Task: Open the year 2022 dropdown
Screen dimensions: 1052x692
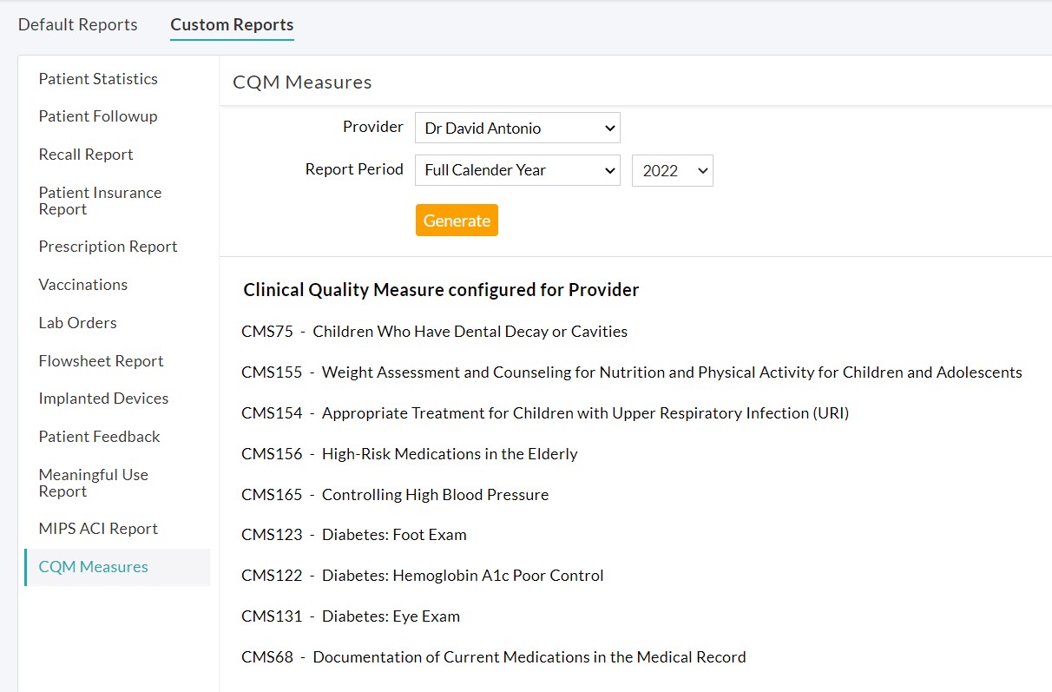Action: pyautogui.click(x=672, y=170)
